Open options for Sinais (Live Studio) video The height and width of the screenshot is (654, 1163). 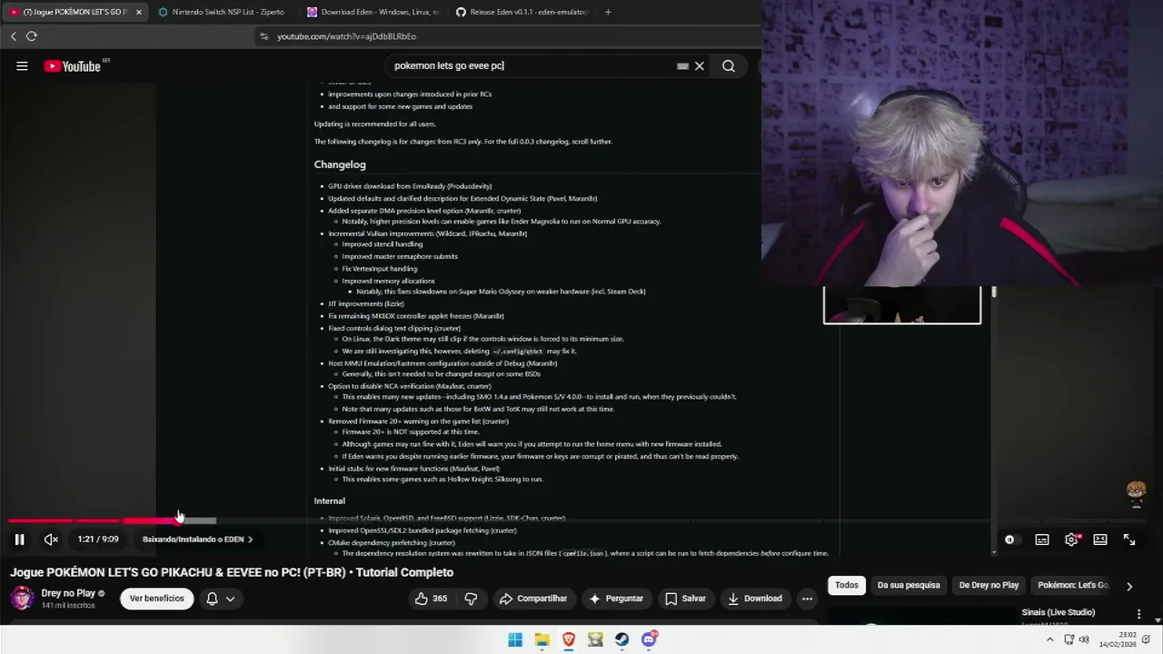1138,615
